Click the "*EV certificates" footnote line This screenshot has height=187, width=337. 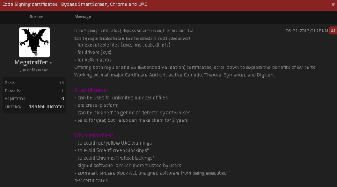click(91, 181)
